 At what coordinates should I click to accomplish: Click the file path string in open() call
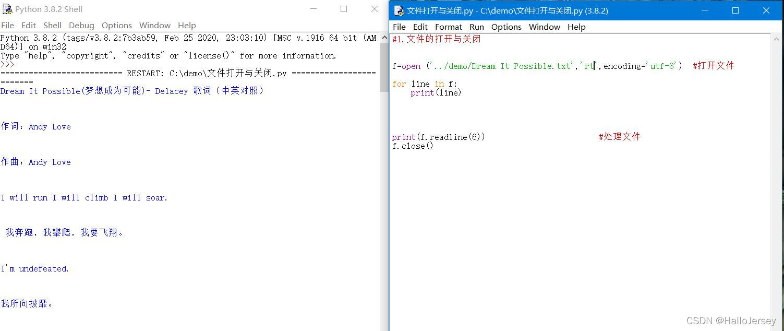(501, 66)
